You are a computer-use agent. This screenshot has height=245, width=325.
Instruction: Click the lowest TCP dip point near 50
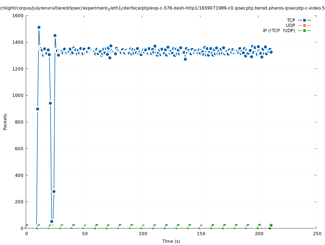tap(52, 221)
